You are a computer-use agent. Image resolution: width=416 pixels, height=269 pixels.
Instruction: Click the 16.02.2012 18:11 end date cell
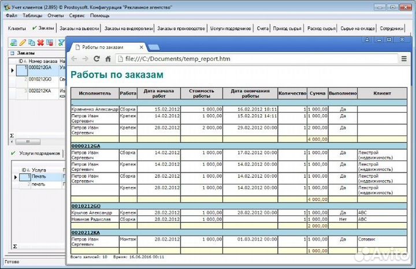click(x=250, y=109)
